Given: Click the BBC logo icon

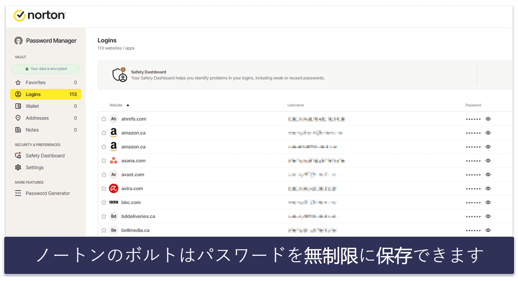Looking at the screenshot, I should tap(114, 202).
